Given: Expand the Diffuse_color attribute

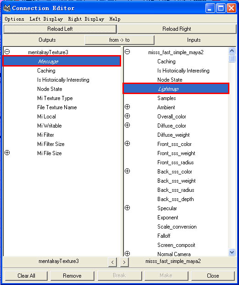Looking at the screenshot, I should (128, 125).
